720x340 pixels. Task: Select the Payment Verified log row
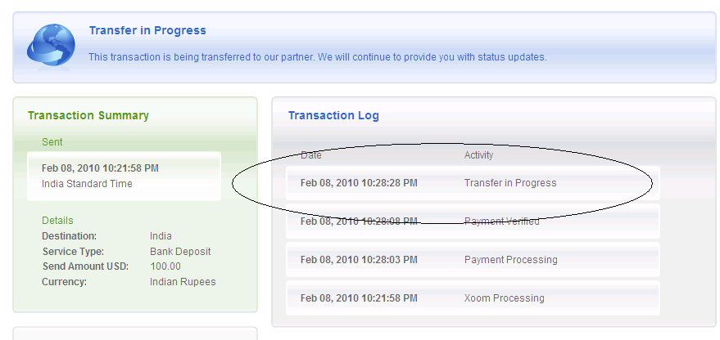tap(473, 221)
